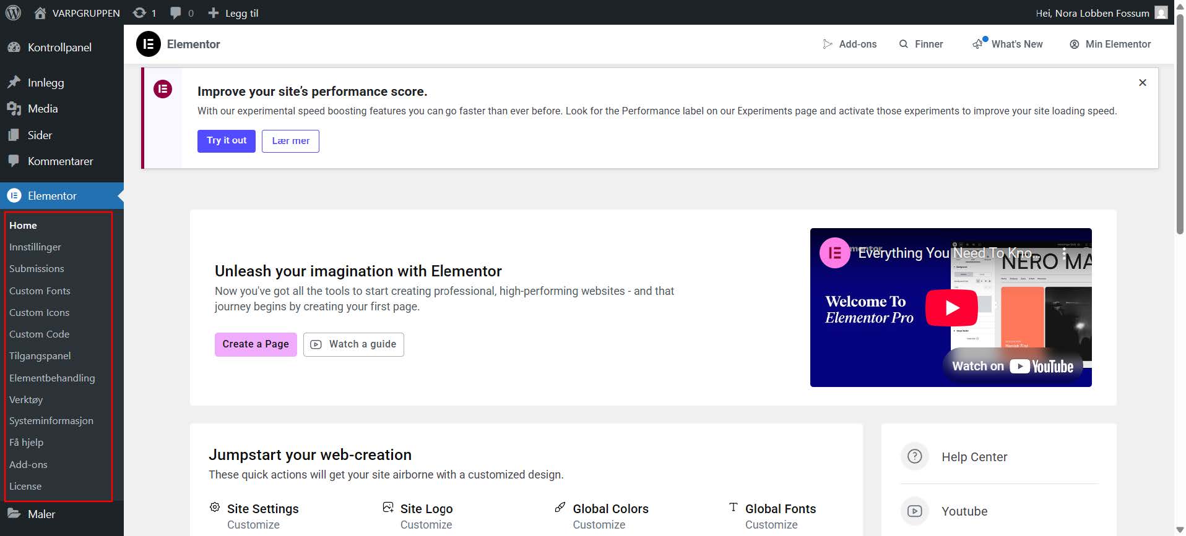Click the Elementor sidebar logo icon

[14, 195]
